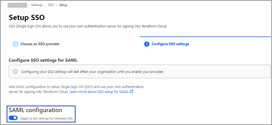Click the step 2 badge icon

pyautogui.click(x=147, y=44)
